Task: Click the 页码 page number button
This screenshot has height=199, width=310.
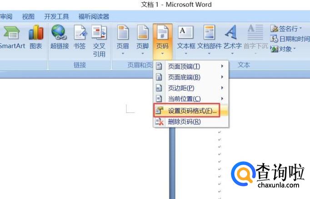Action: [162, 40]
